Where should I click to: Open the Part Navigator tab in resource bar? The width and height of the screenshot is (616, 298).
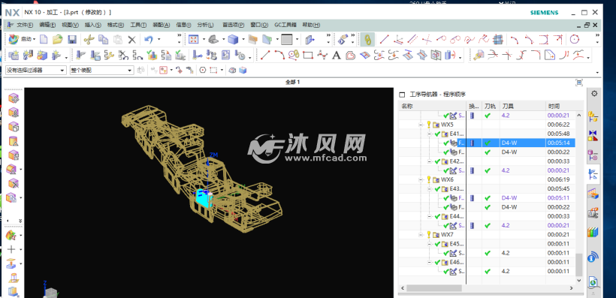pos(593,155)
